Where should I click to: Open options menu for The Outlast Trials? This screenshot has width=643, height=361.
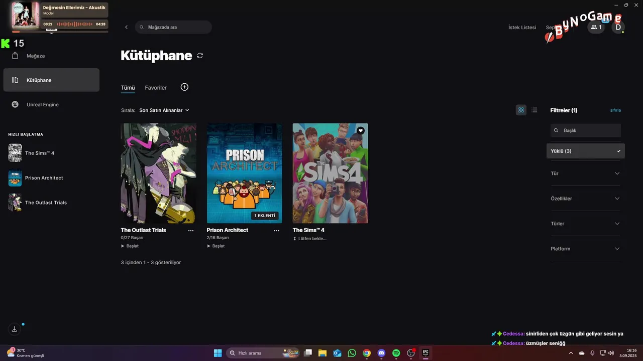191,231
